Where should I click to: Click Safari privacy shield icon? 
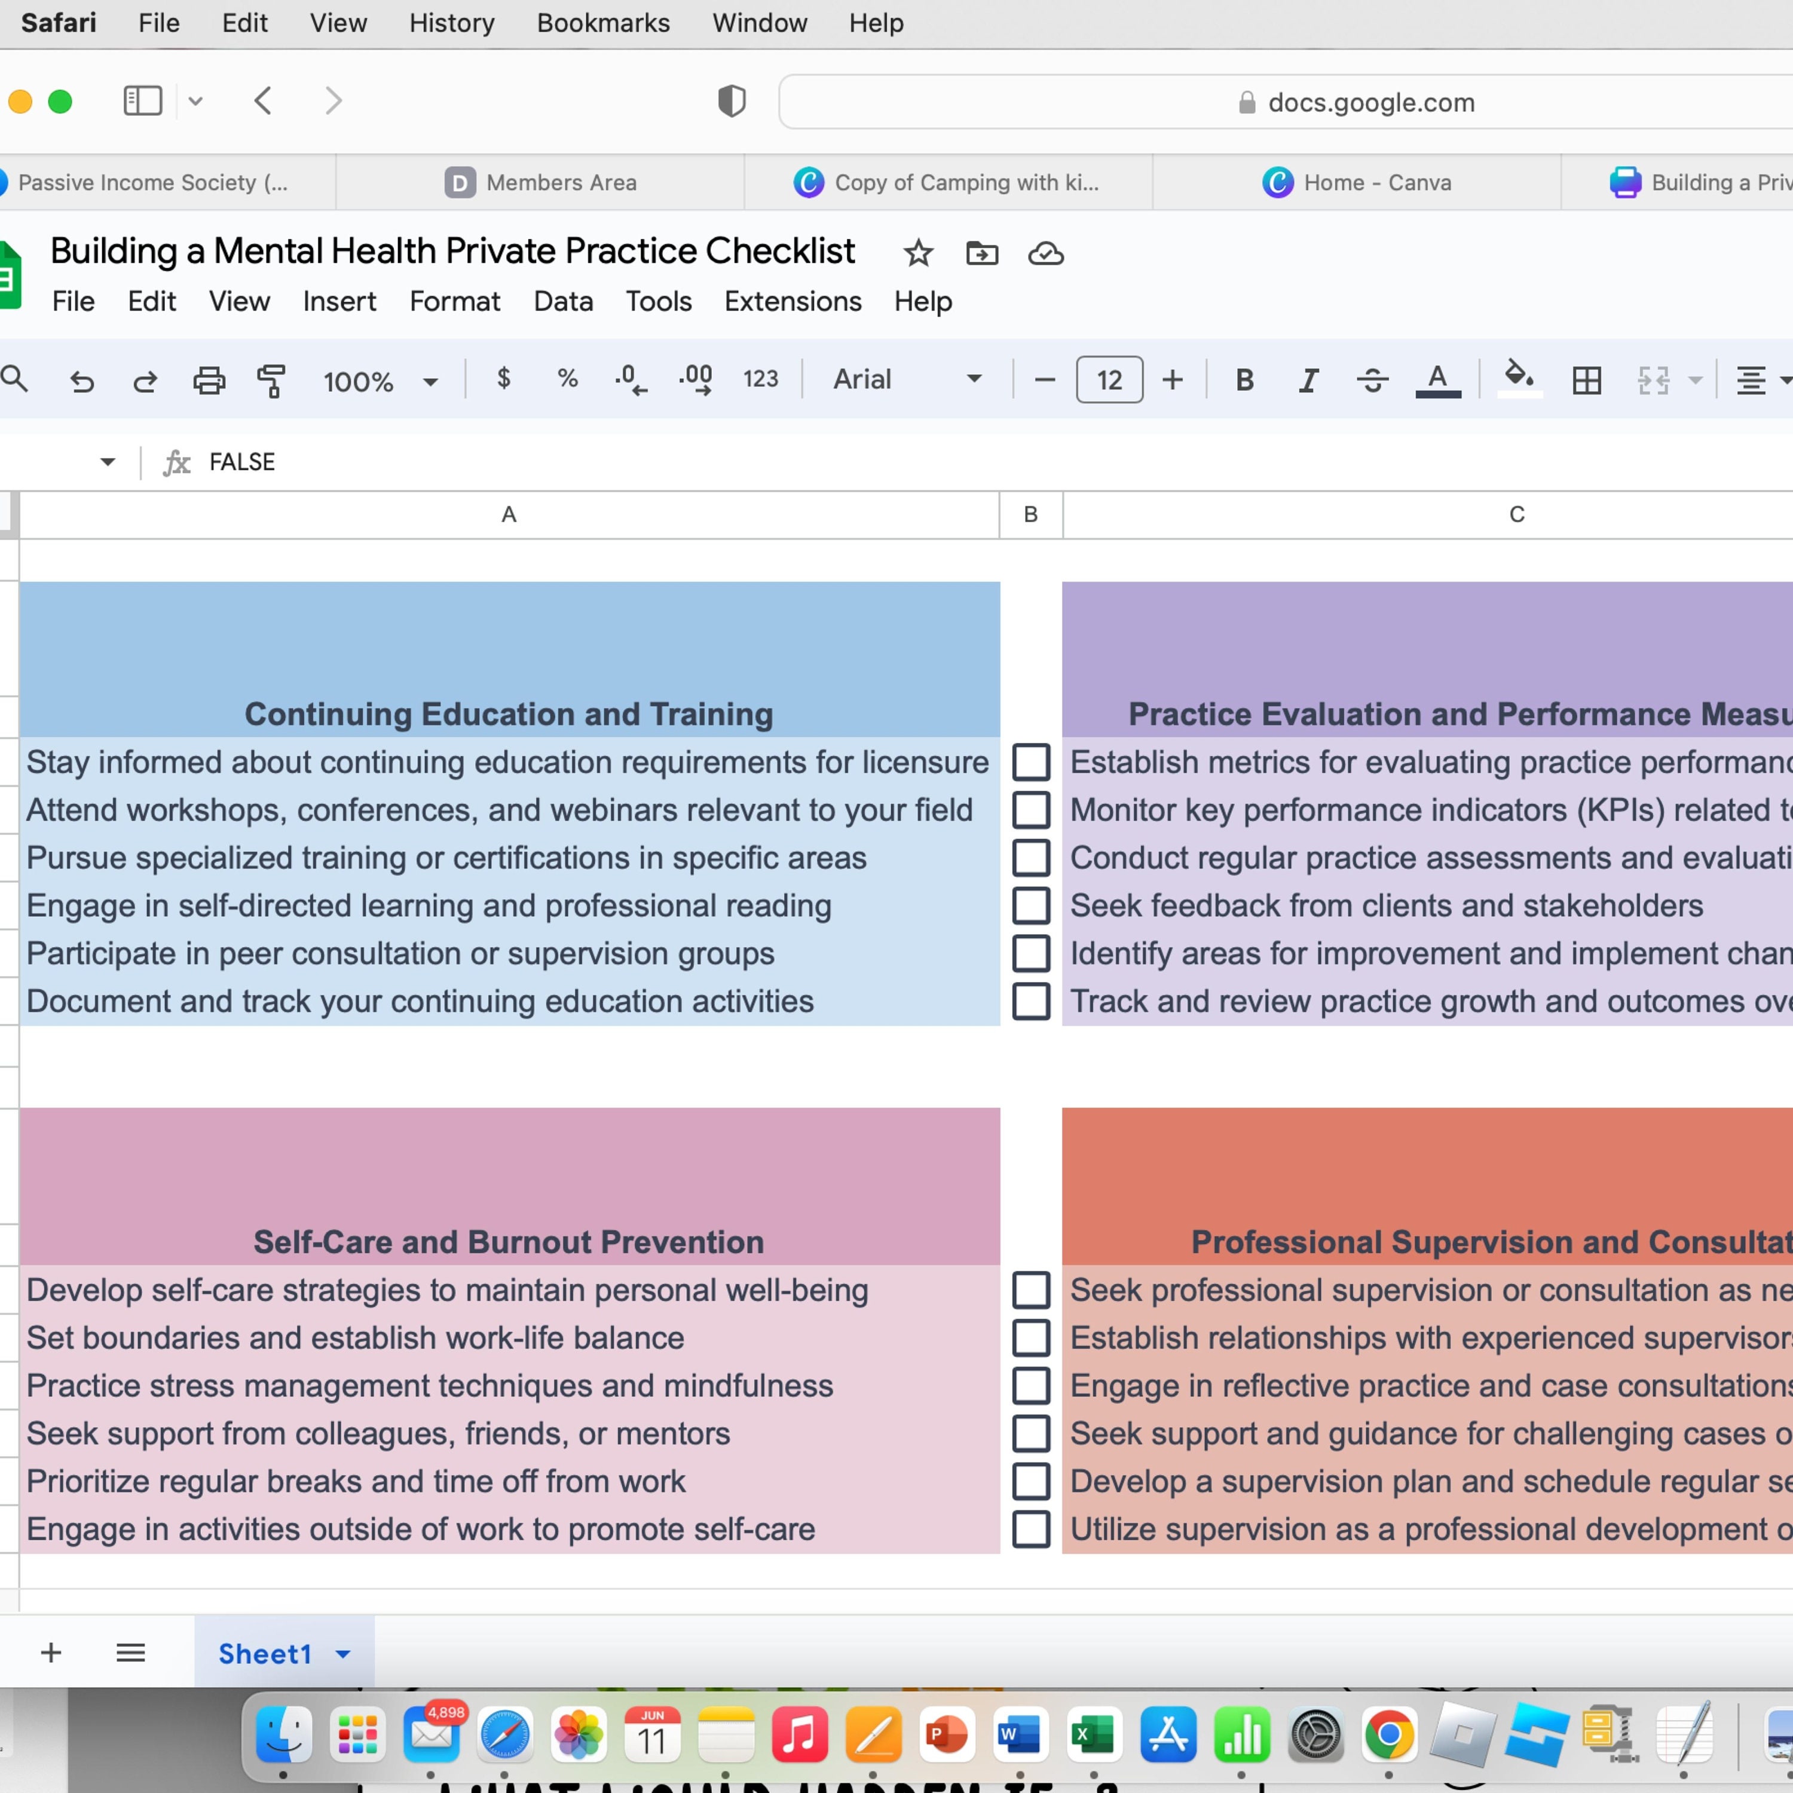(x=732, y=100)
